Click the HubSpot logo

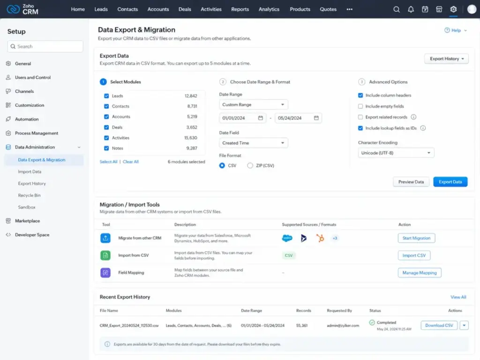coord(320,238)
